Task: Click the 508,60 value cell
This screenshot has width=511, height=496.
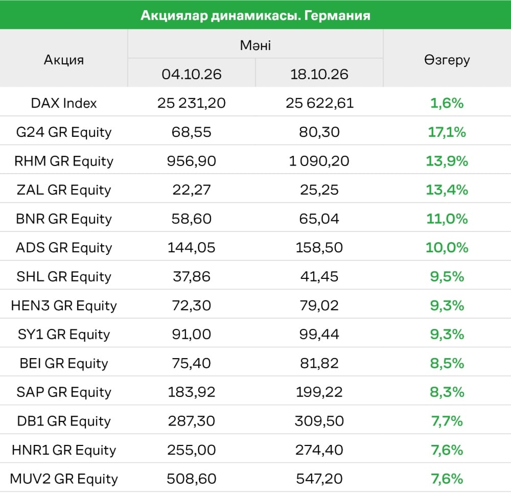Action: click(192, 479)
